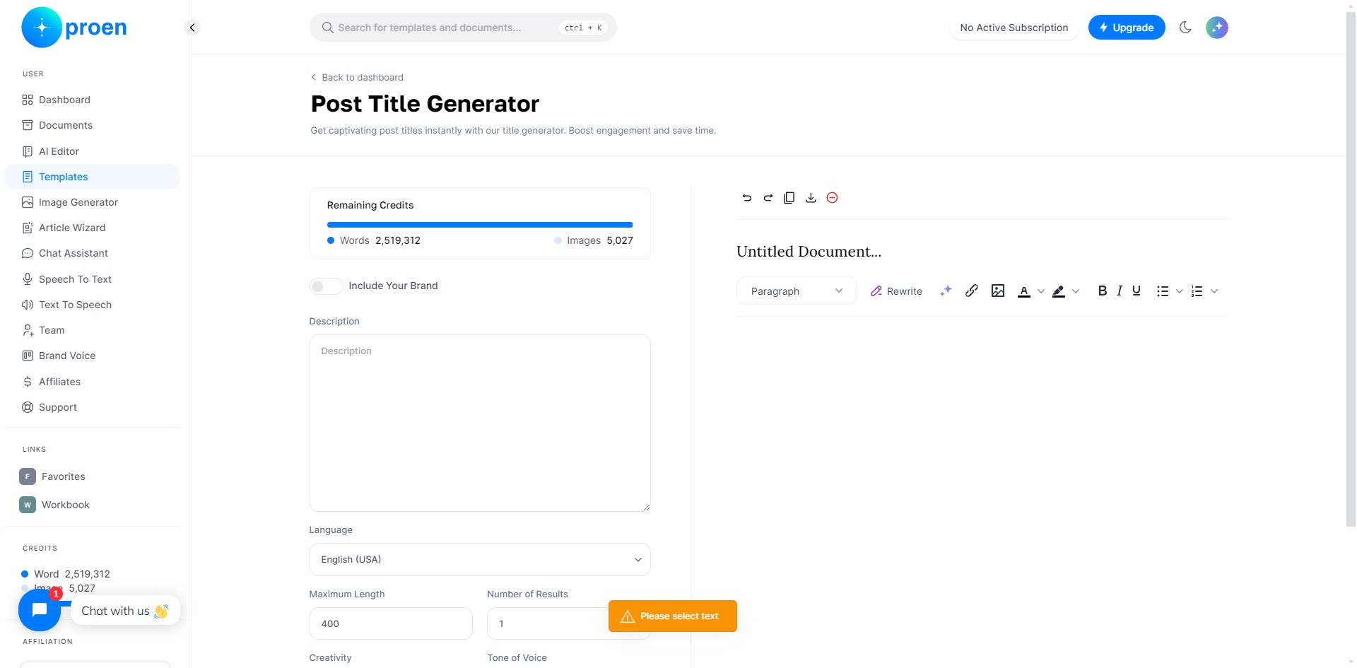Click the search templates and documents field

click(463, 28)
